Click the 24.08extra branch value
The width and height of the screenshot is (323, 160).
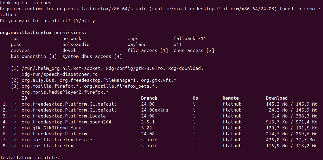pyautogui.click(x=154, y=110)
